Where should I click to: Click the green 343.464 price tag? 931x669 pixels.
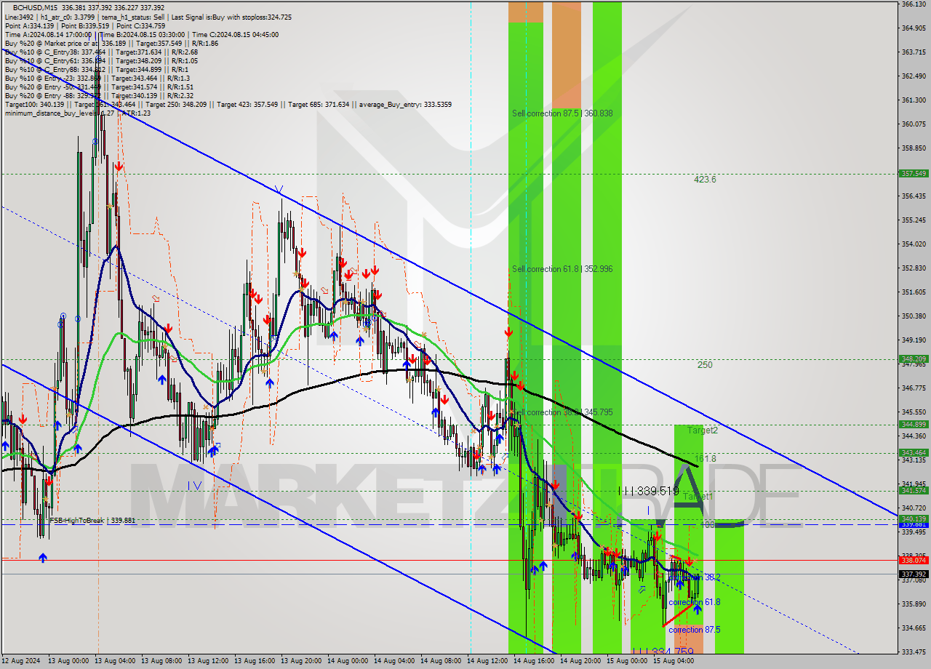914,452
